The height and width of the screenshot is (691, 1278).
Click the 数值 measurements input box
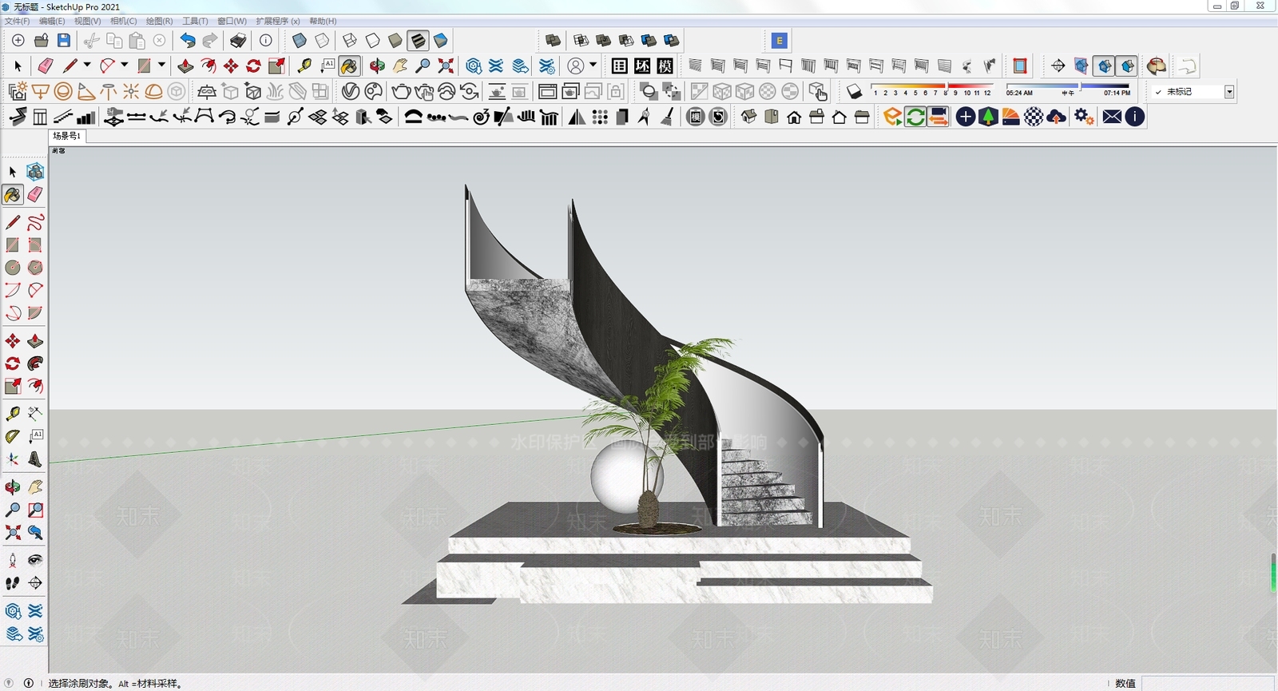tap(1208, 683)
